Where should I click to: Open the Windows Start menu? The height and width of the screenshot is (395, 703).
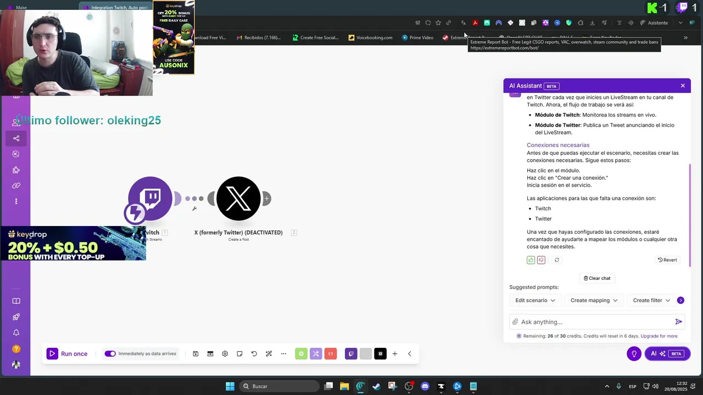[230, 386]
